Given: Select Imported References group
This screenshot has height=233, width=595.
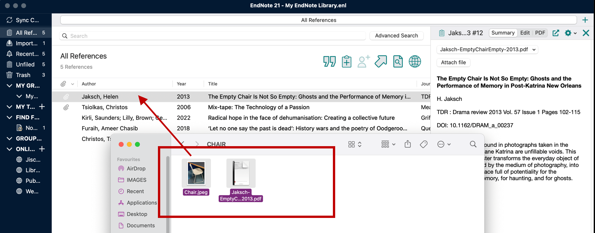Looking at the screenshot, I should pos(26,43).
